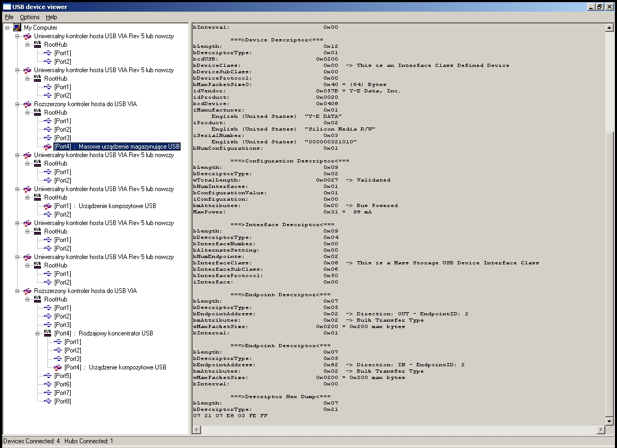
Task: Select the [Port6] tree item
Action: tap(63, 384)
